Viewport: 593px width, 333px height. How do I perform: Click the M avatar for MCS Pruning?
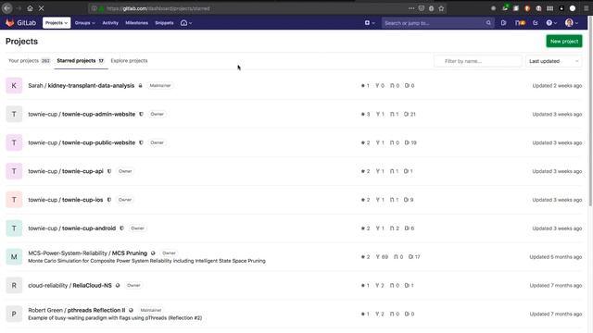14,257
